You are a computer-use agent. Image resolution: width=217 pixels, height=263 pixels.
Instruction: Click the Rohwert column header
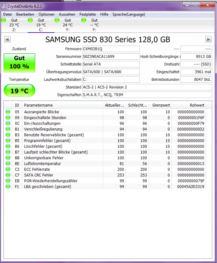[x=189, y=105]
